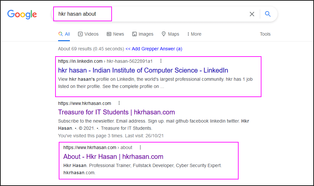Click the https://www.hkrhasan.com URL text
This screenshot has height=186, width=314.
pyautogui.click(x=85, y=103)
